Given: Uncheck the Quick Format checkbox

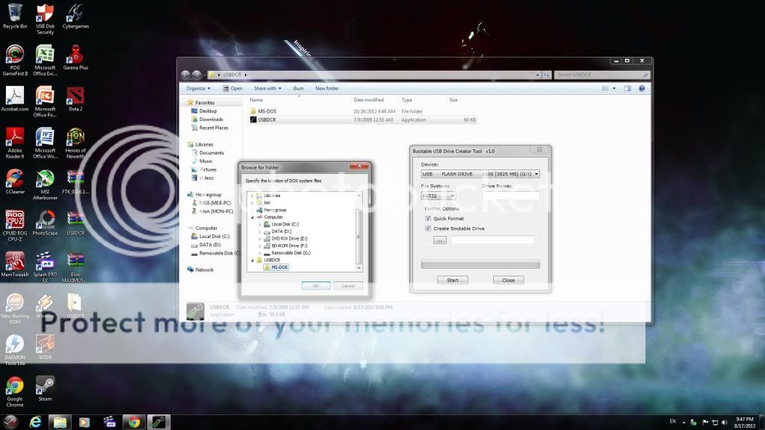Looking at the screenshot, I should [428, 218].
